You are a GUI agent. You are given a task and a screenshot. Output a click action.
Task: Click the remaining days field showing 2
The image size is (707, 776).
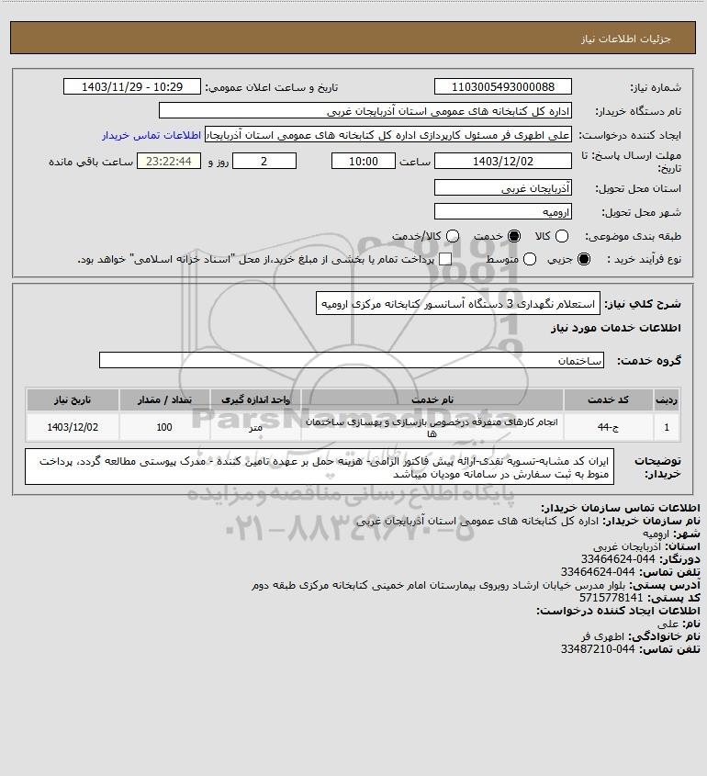tap(264, 162)
